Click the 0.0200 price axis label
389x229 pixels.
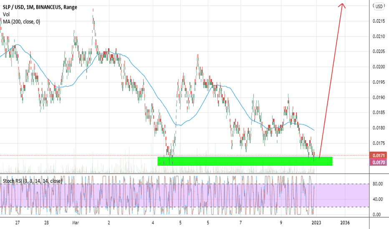(379, 67)
